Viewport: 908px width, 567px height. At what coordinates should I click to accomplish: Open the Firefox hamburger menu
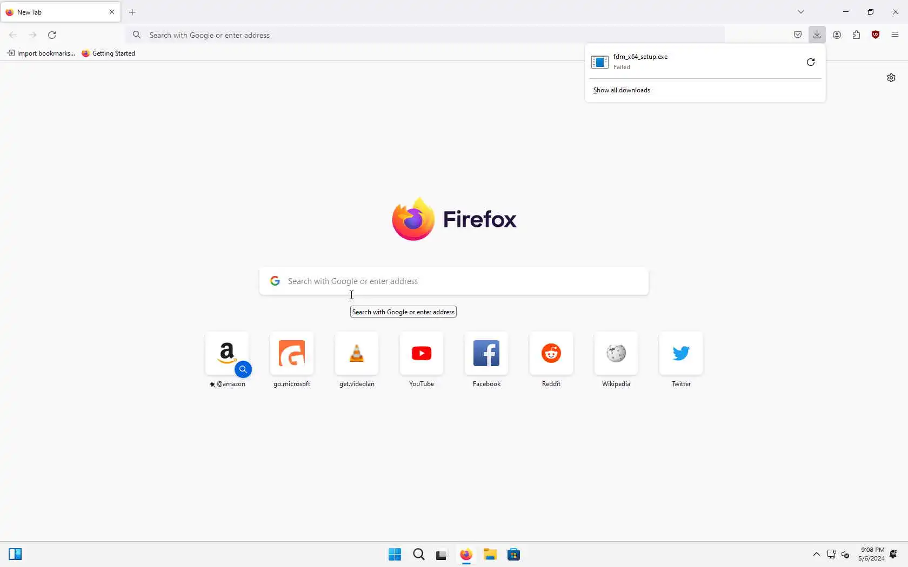[x=895, y=35]
